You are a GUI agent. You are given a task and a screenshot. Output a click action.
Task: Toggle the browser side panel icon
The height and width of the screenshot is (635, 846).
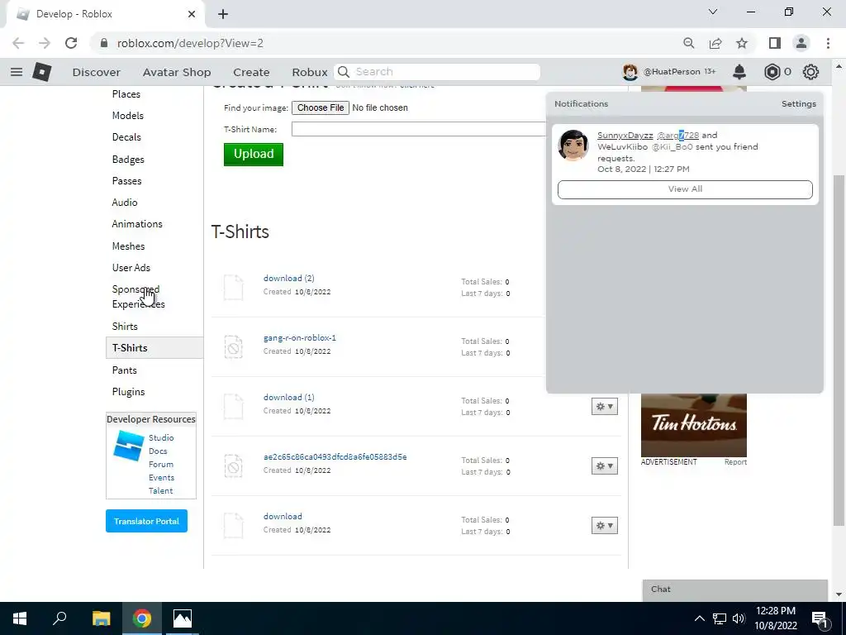pos(775,43)
